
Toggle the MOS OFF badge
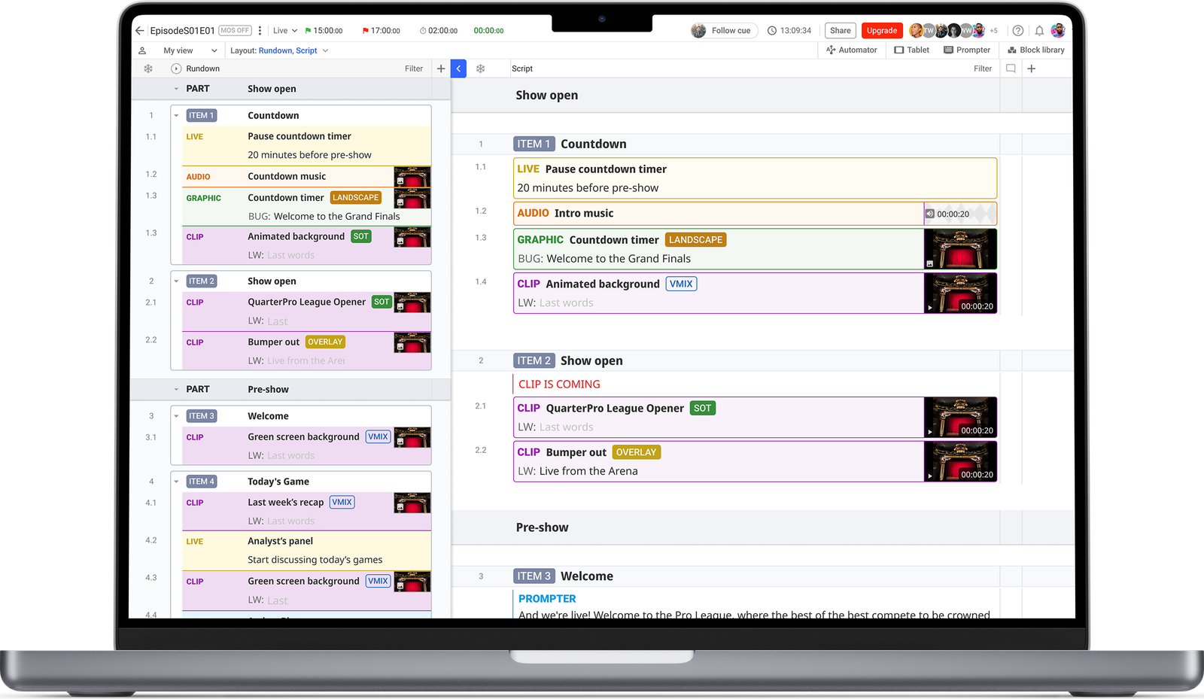pyautogui.click(x=235, y=31)
